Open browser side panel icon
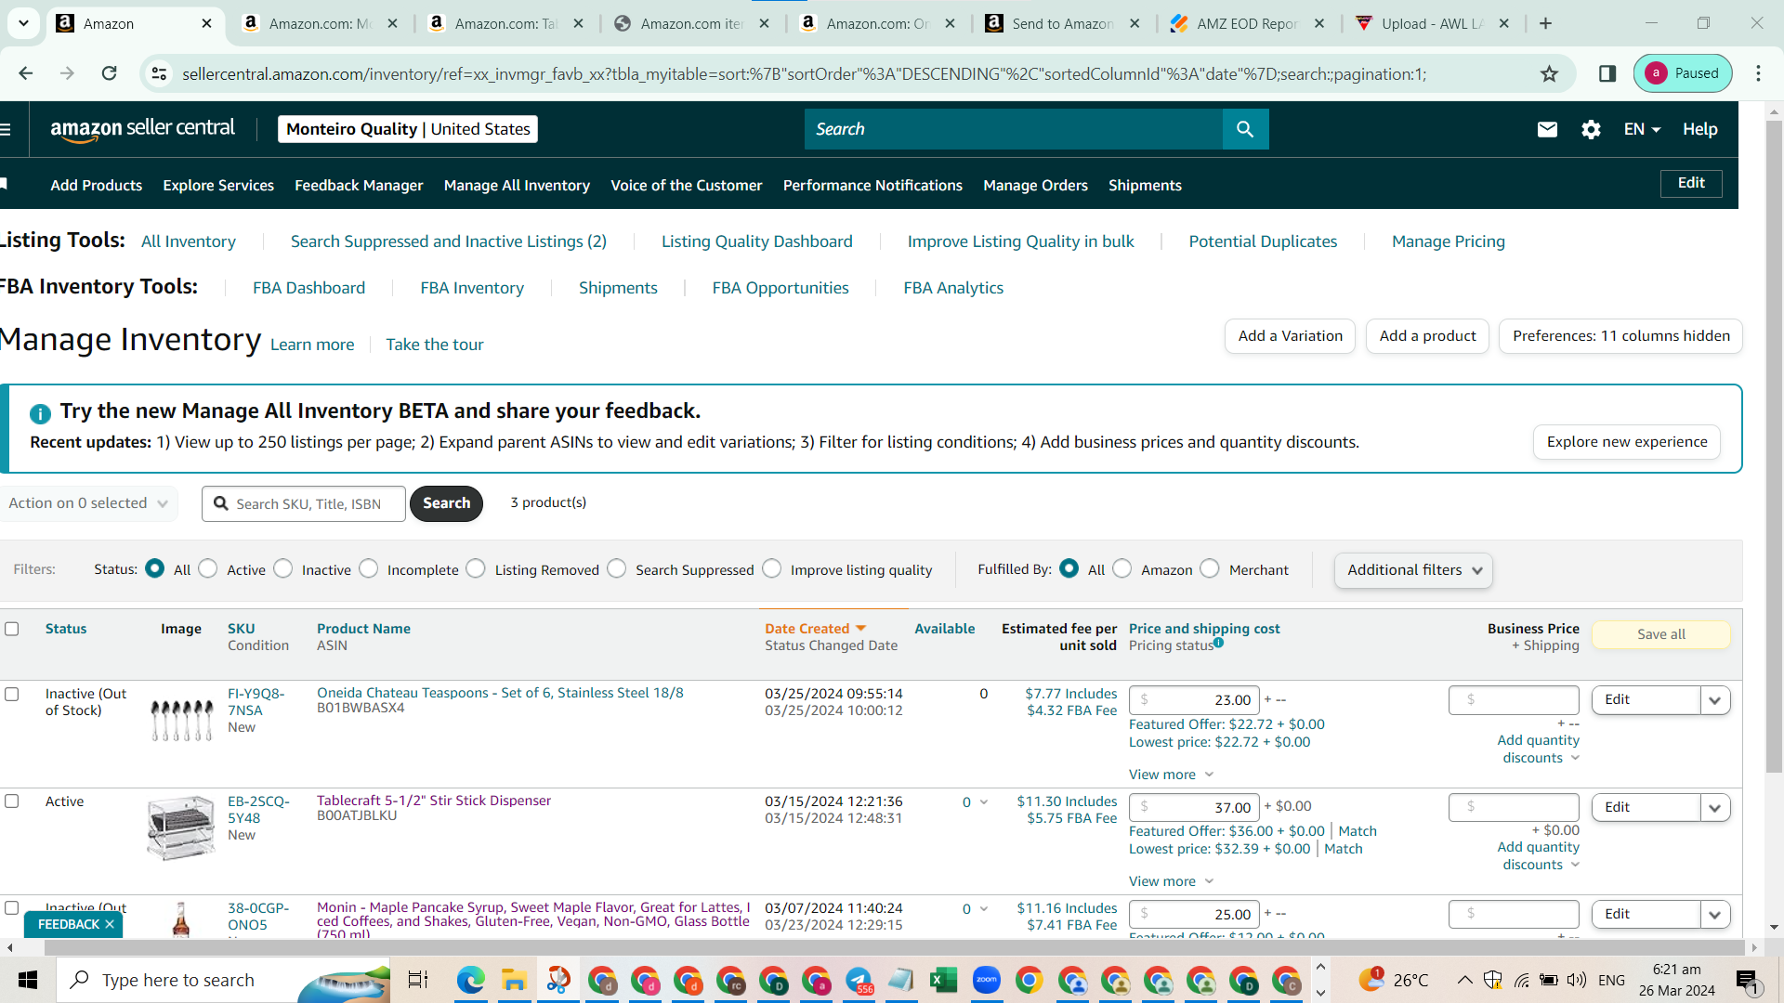Viewport: 1784px width, 1003px height. pyautogui.click(x=1607, y=73)
